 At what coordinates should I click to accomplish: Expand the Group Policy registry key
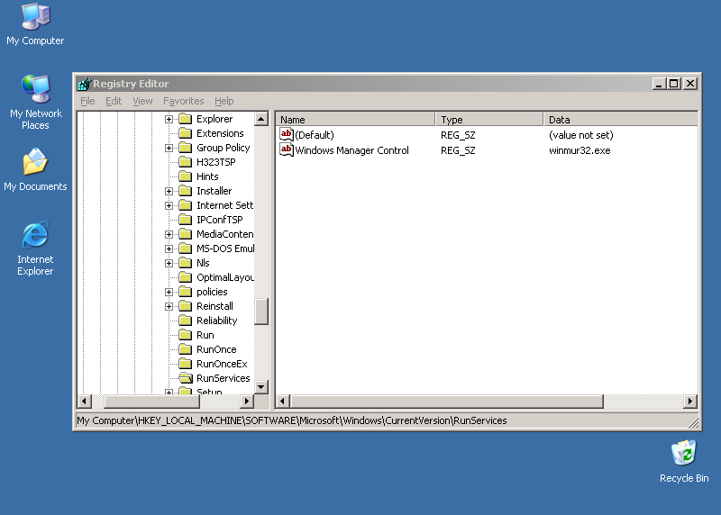[169, 148]
